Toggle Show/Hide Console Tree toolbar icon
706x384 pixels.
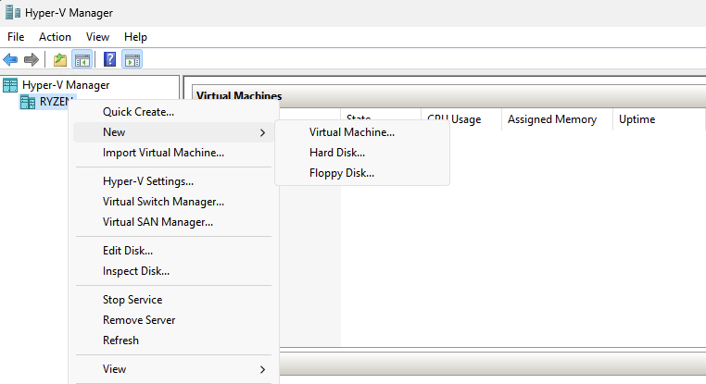(x=82, y=60)
